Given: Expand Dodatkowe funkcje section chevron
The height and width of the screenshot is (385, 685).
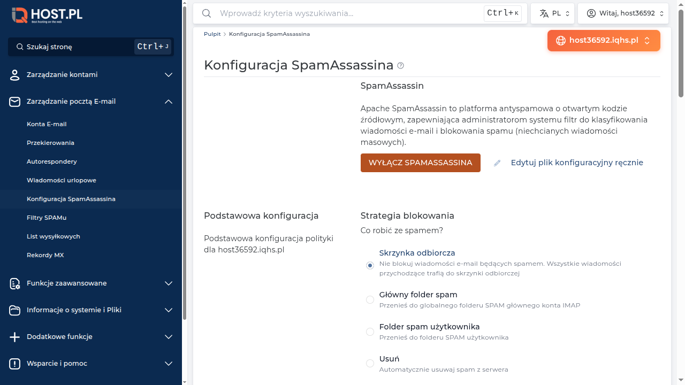Looking at the screenshot, I should coord(169,337).
